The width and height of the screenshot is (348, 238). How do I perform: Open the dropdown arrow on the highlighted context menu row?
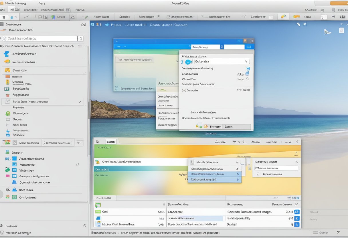[238, 174]
